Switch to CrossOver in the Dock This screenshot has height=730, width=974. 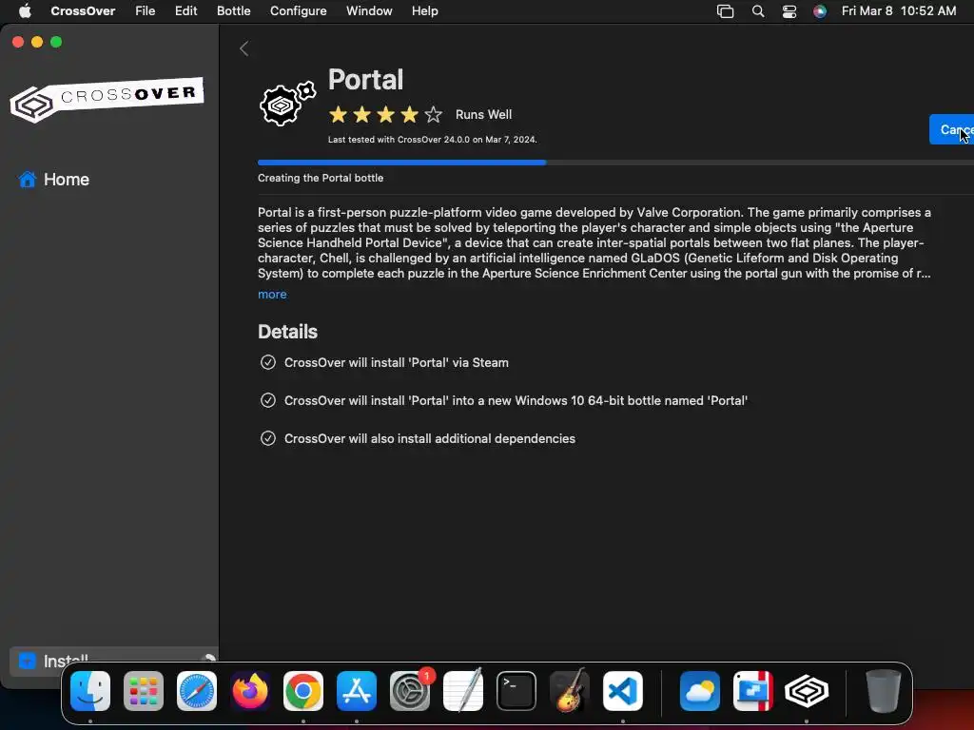807,691
